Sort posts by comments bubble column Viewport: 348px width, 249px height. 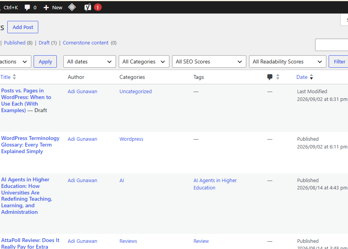[270, 77]
